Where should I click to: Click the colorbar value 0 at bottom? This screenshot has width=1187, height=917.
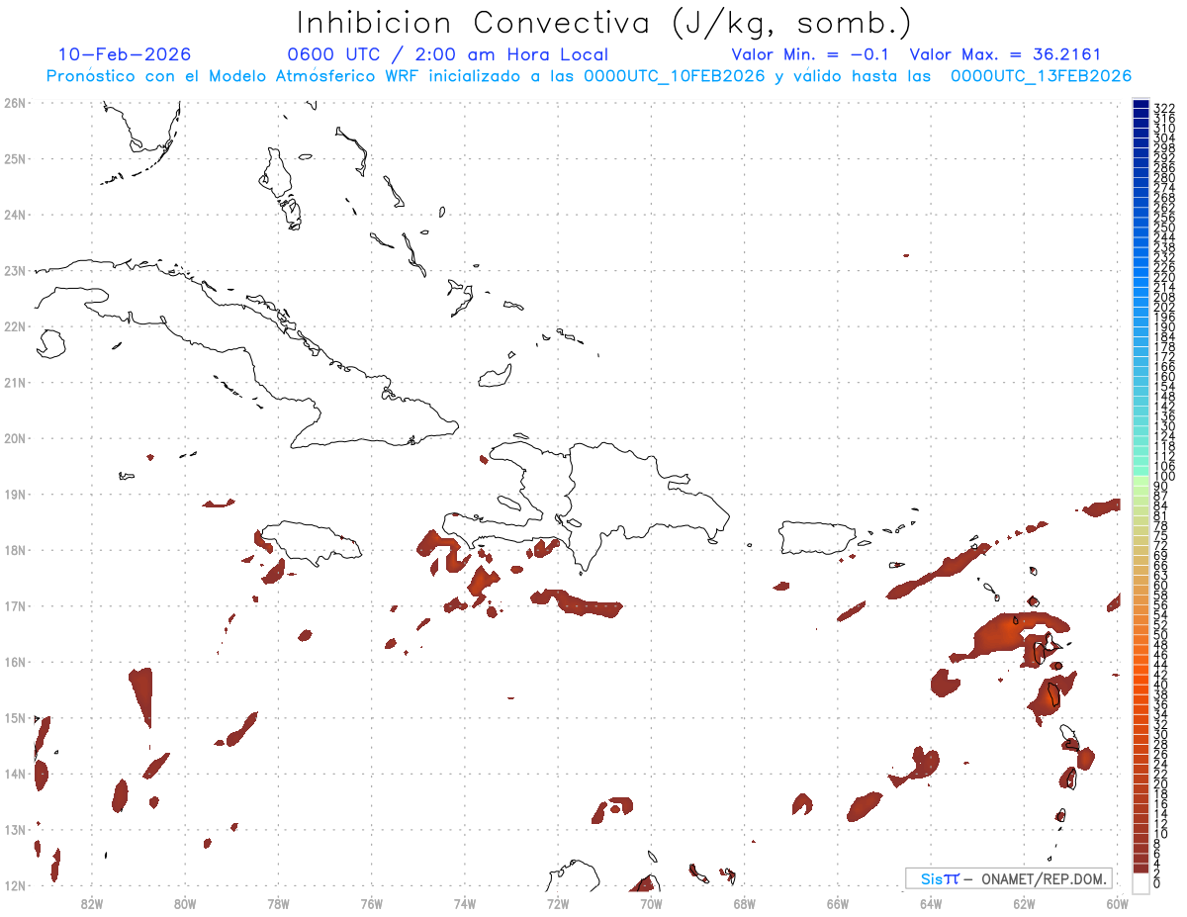pos(1157,884)
